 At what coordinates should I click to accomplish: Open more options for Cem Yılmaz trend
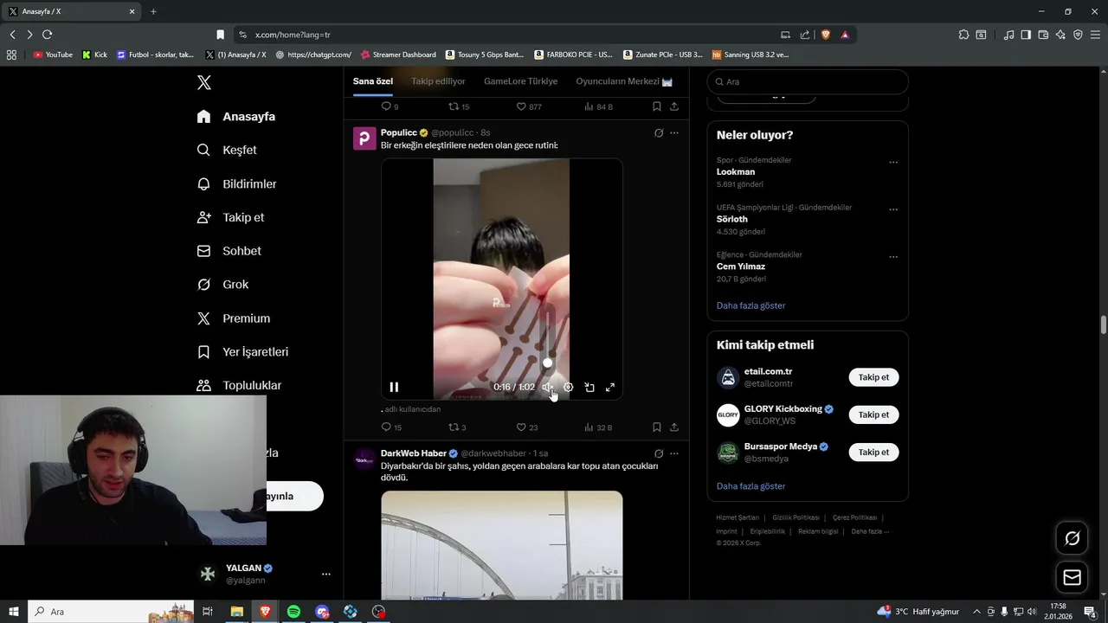pos(893,257)
